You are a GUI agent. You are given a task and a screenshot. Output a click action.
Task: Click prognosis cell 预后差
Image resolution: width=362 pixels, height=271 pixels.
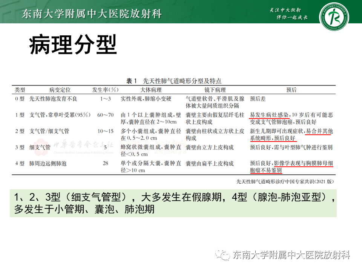coord(258,99)
